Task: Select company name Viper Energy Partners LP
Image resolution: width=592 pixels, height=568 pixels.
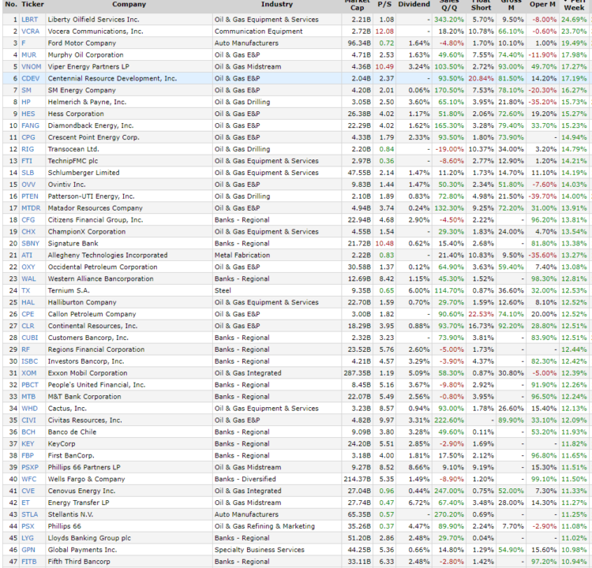Action: coord(88,67)
